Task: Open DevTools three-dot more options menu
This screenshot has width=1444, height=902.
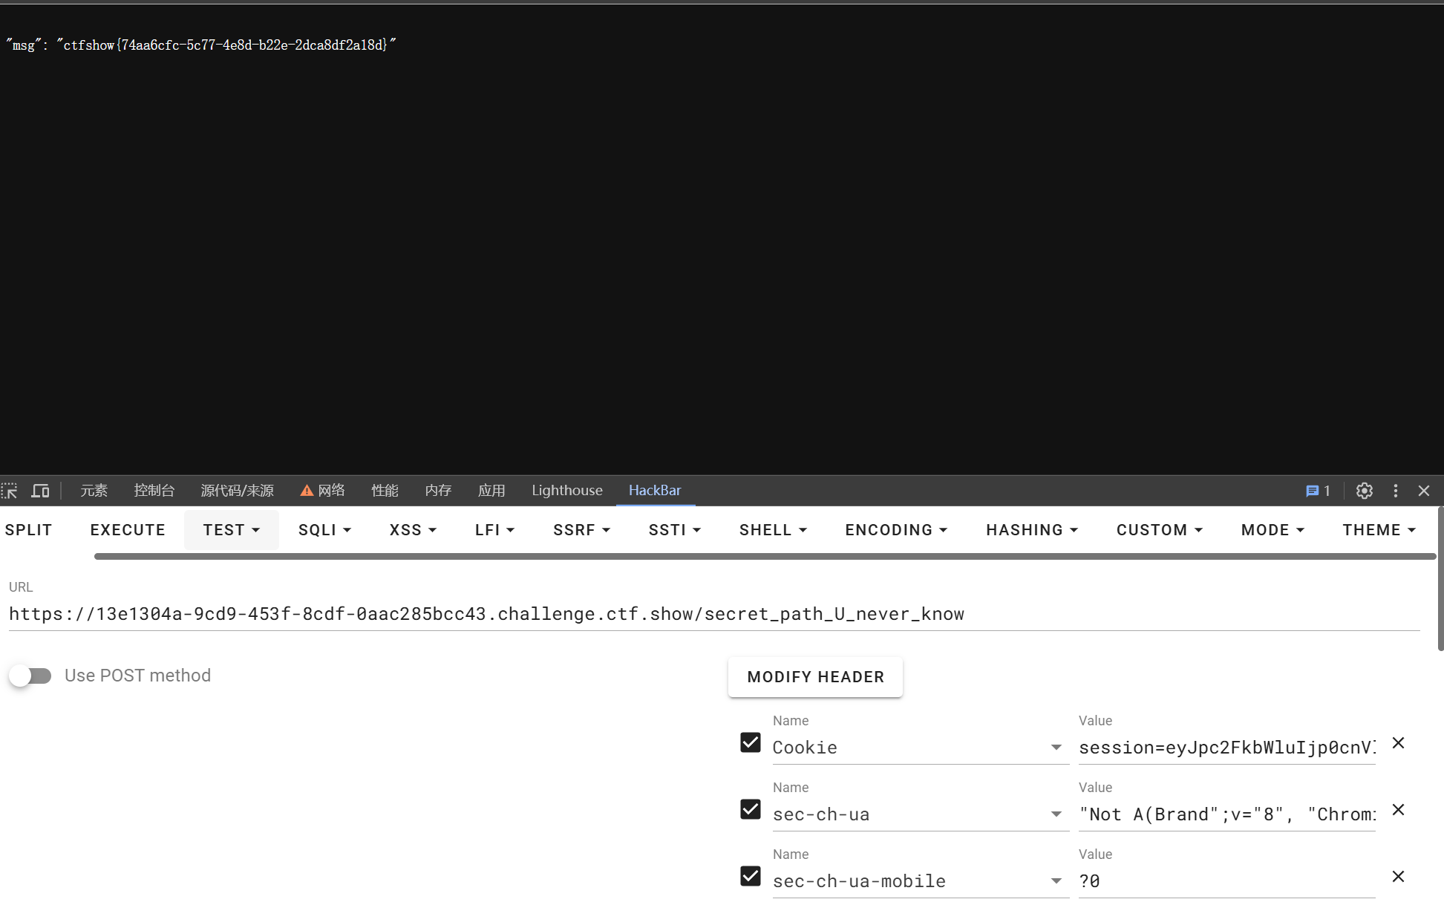Action: 1395,491
